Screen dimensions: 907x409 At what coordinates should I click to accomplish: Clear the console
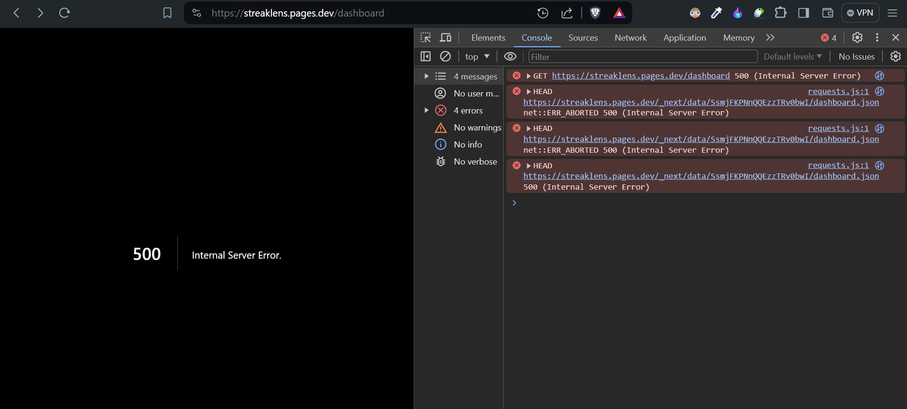(x=445, y=56)
